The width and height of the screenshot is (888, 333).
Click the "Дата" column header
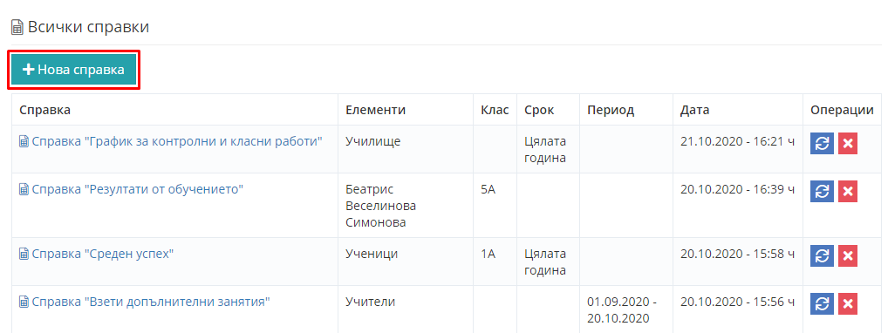[x=695, y=110]
